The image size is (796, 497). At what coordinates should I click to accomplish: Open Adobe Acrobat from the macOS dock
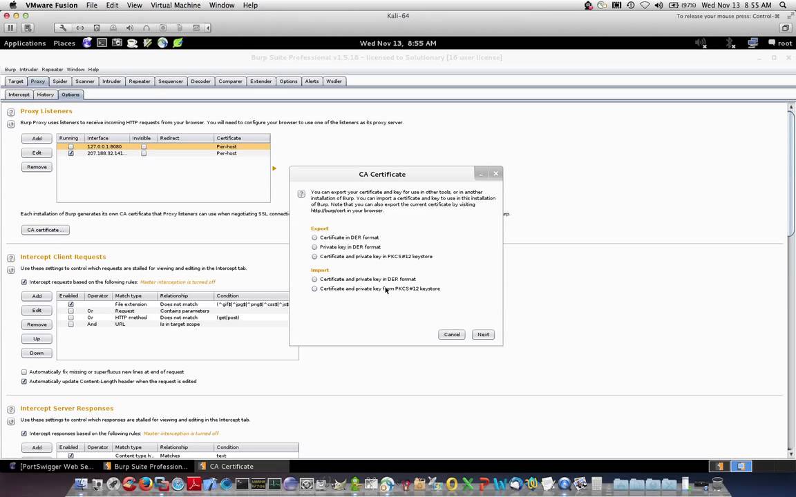[194, 484]
